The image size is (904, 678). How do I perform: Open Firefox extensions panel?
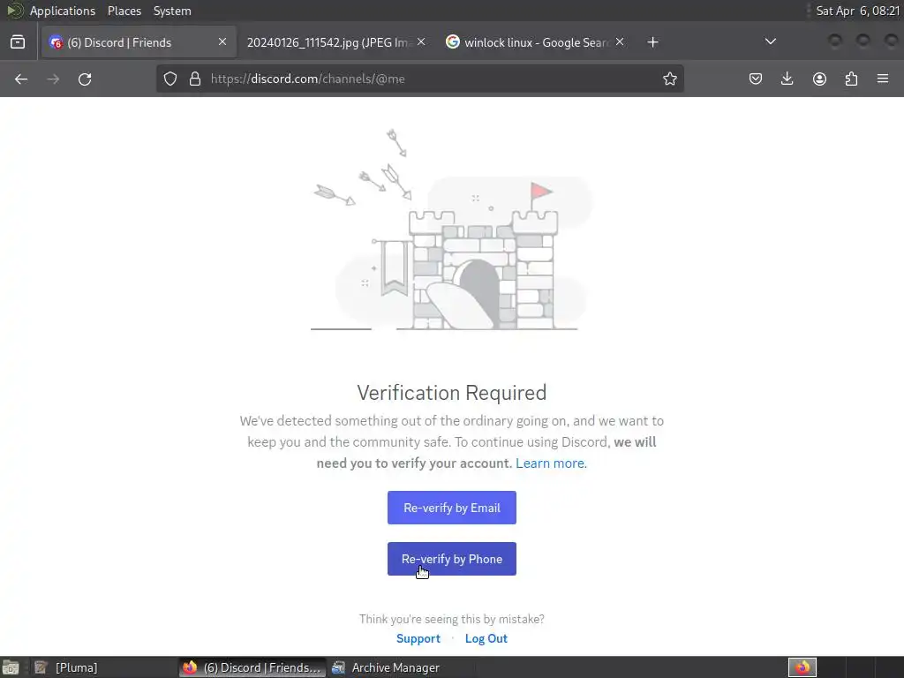point(851,79)
